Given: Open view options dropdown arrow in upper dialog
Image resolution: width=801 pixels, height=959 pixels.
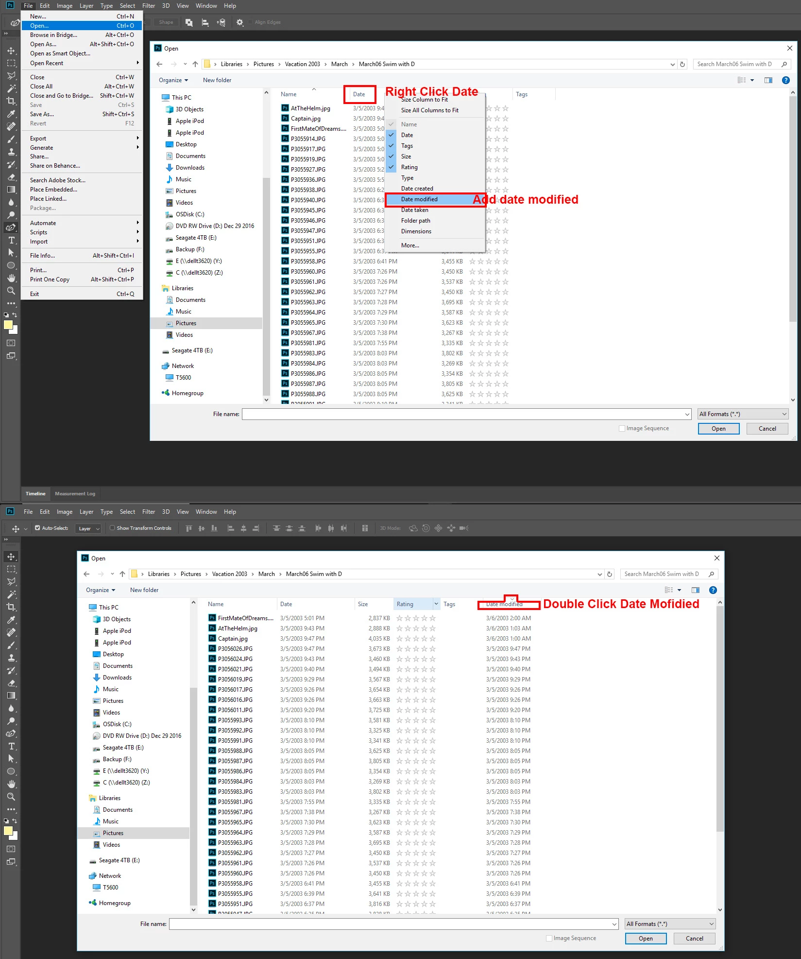Looking at the screenshot, I should 752,80.
